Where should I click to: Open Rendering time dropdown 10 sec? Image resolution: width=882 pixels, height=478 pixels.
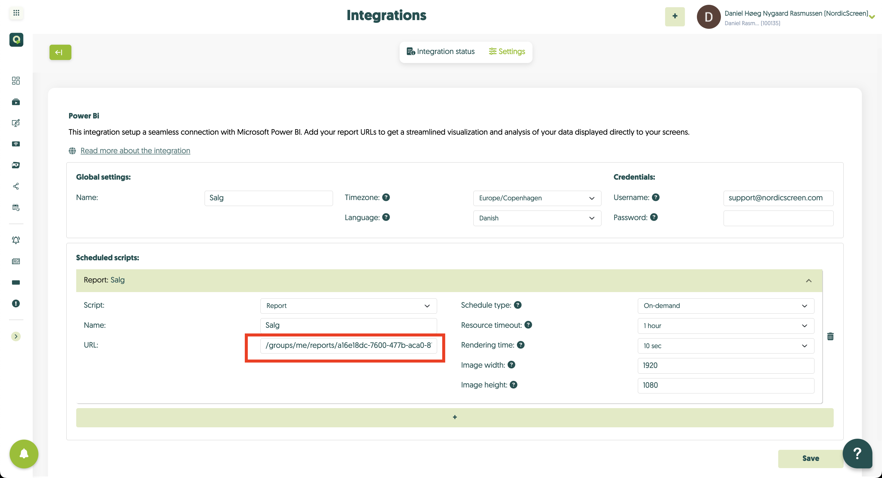point(726,345)
